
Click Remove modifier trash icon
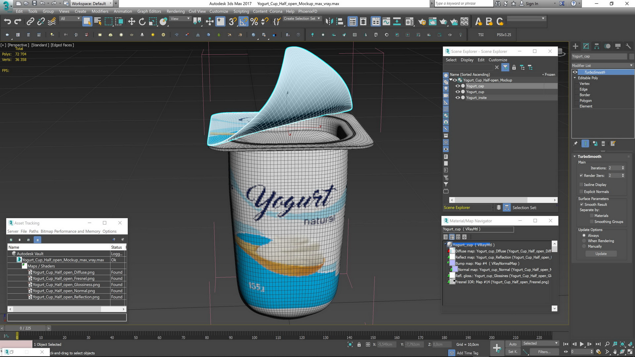pyautogui.click(x=603, y=143)
